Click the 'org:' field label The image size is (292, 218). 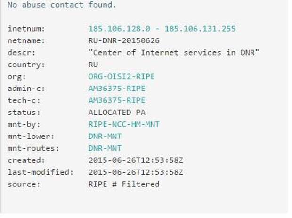pyautogui.click(x=17, y=77)
